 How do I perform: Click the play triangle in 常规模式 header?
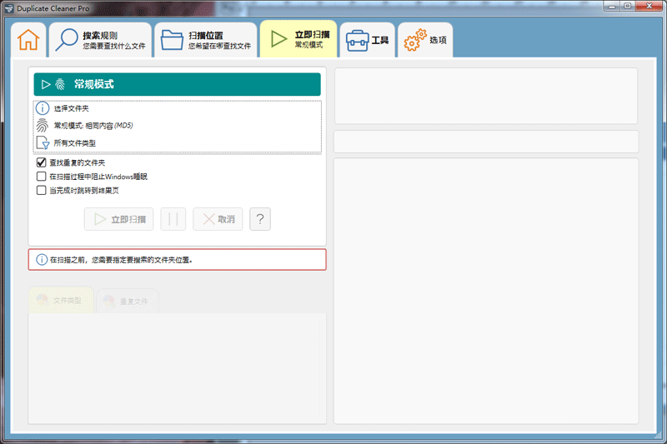tap(46, 84)
